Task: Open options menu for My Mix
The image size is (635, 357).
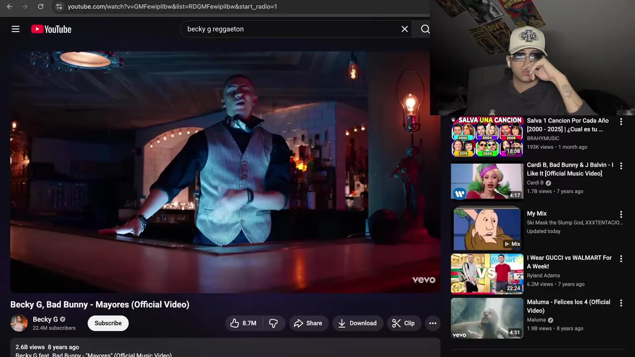Action: pos(621,215)
